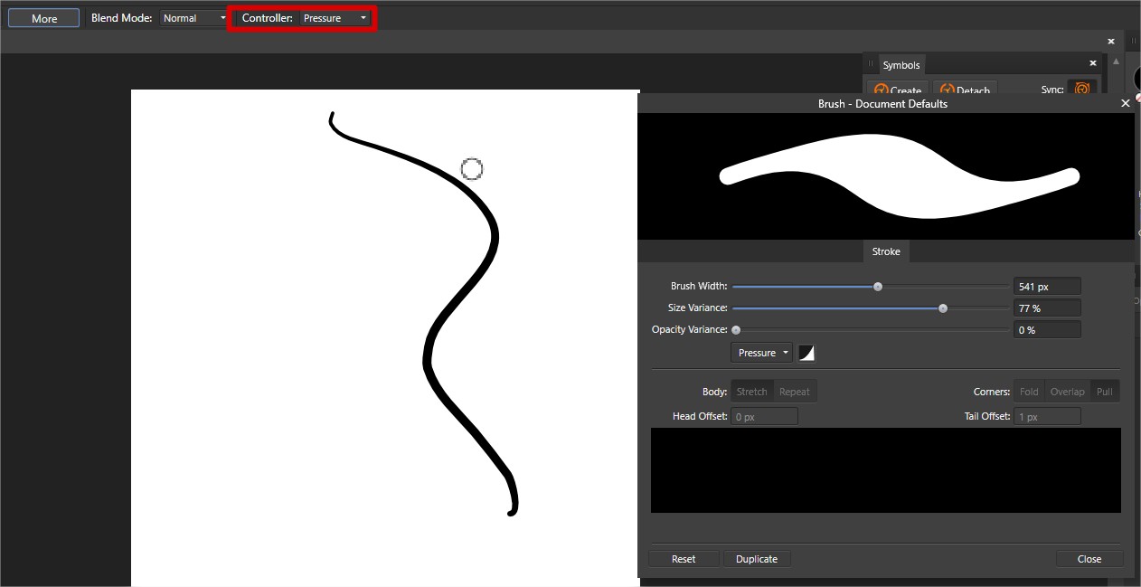Choose Fold corners option

pyautogui.click(x=1029, y=392)
